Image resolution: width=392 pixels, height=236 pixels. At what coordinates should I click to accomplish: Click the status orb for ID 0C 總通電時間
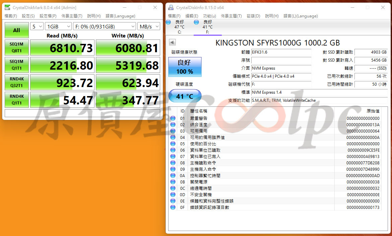[x=173, y=188]
